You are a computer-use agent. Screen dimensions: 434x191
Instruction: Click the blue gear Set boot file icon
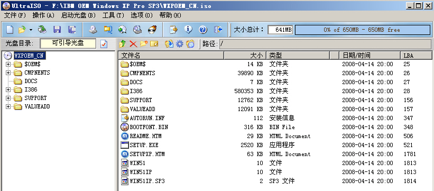pos(180,43)
